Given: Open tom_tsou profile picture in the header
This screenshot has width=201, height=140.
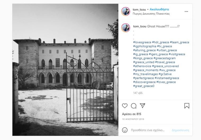Looking at the screenshot, I should point(126,11).
